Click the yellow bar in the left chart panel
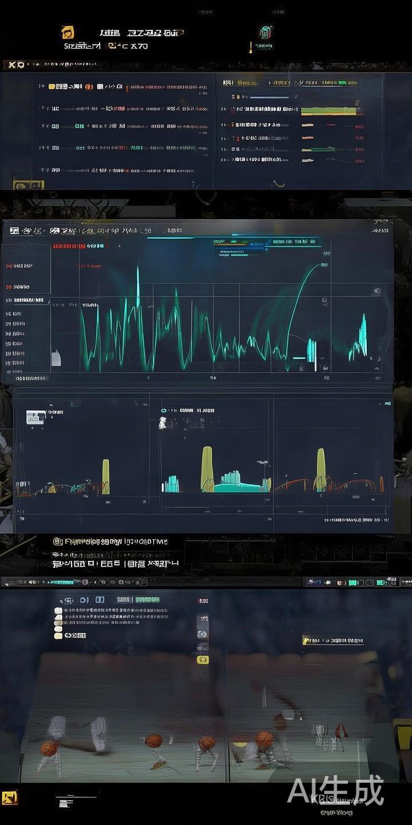Screen dimensions: 412x825 coord(106,477)
